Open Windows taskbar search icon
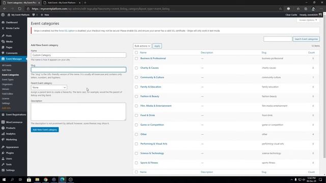 [x=12, y=179]
